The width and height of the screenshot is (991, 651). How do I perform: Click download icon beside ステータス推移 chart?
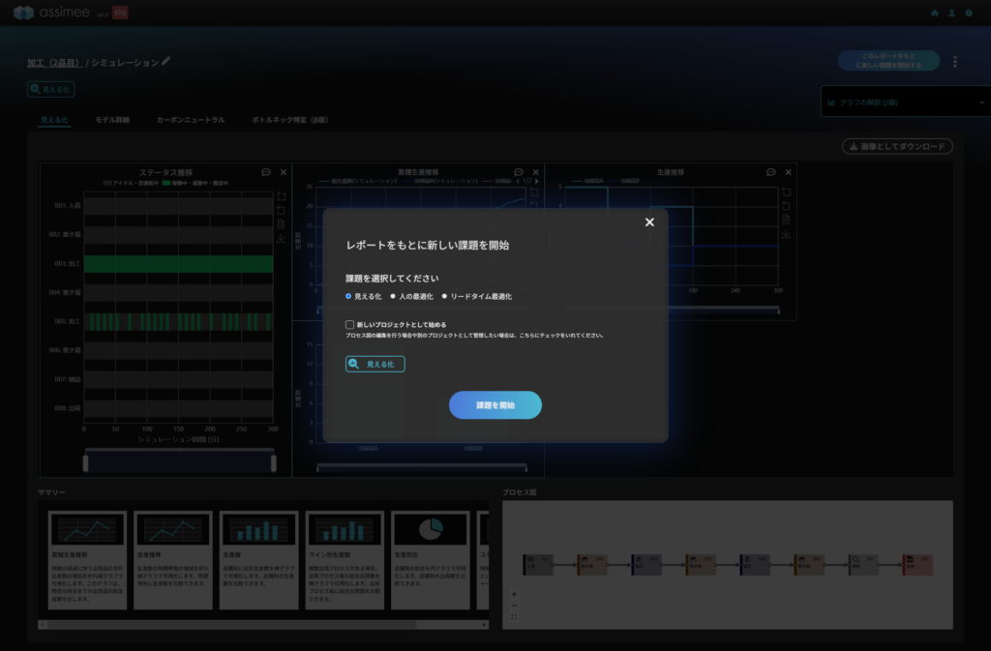tap(281, 238)
